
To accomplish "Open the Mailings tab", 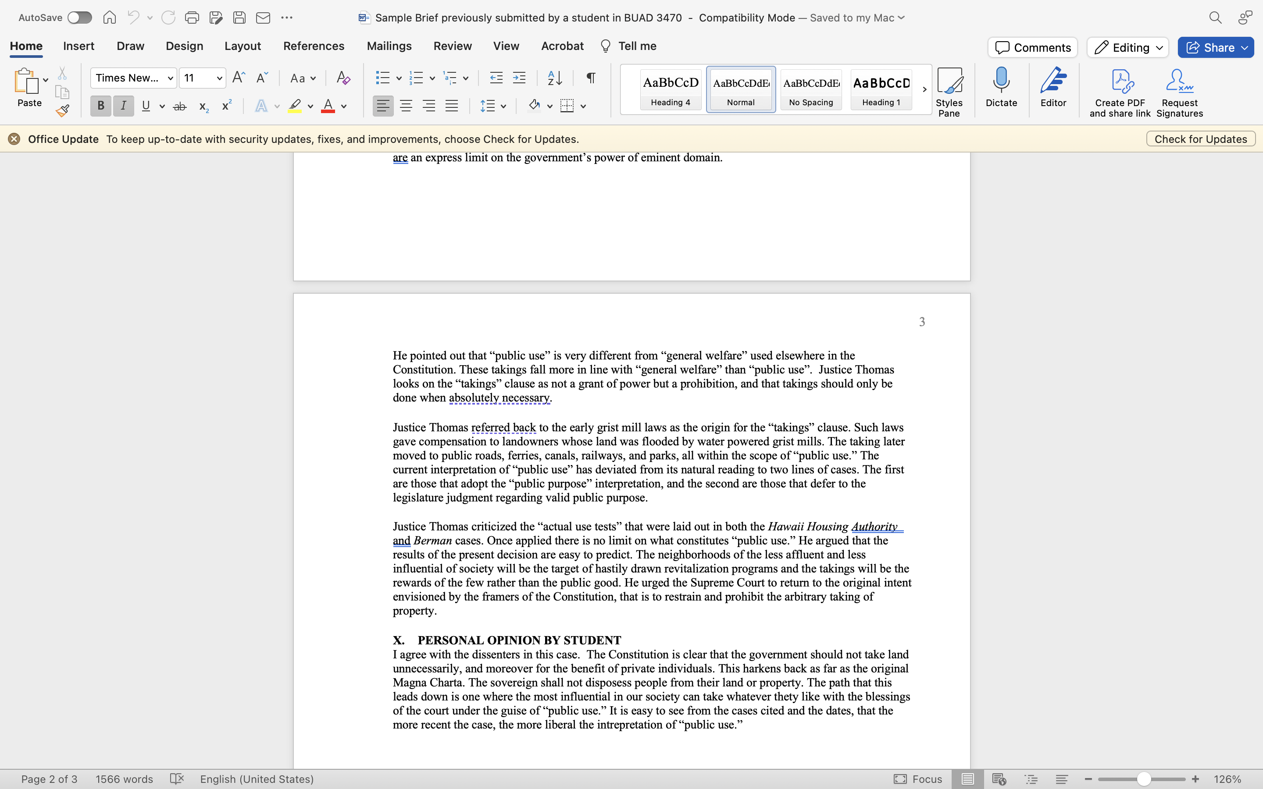I will coord(388,46).
